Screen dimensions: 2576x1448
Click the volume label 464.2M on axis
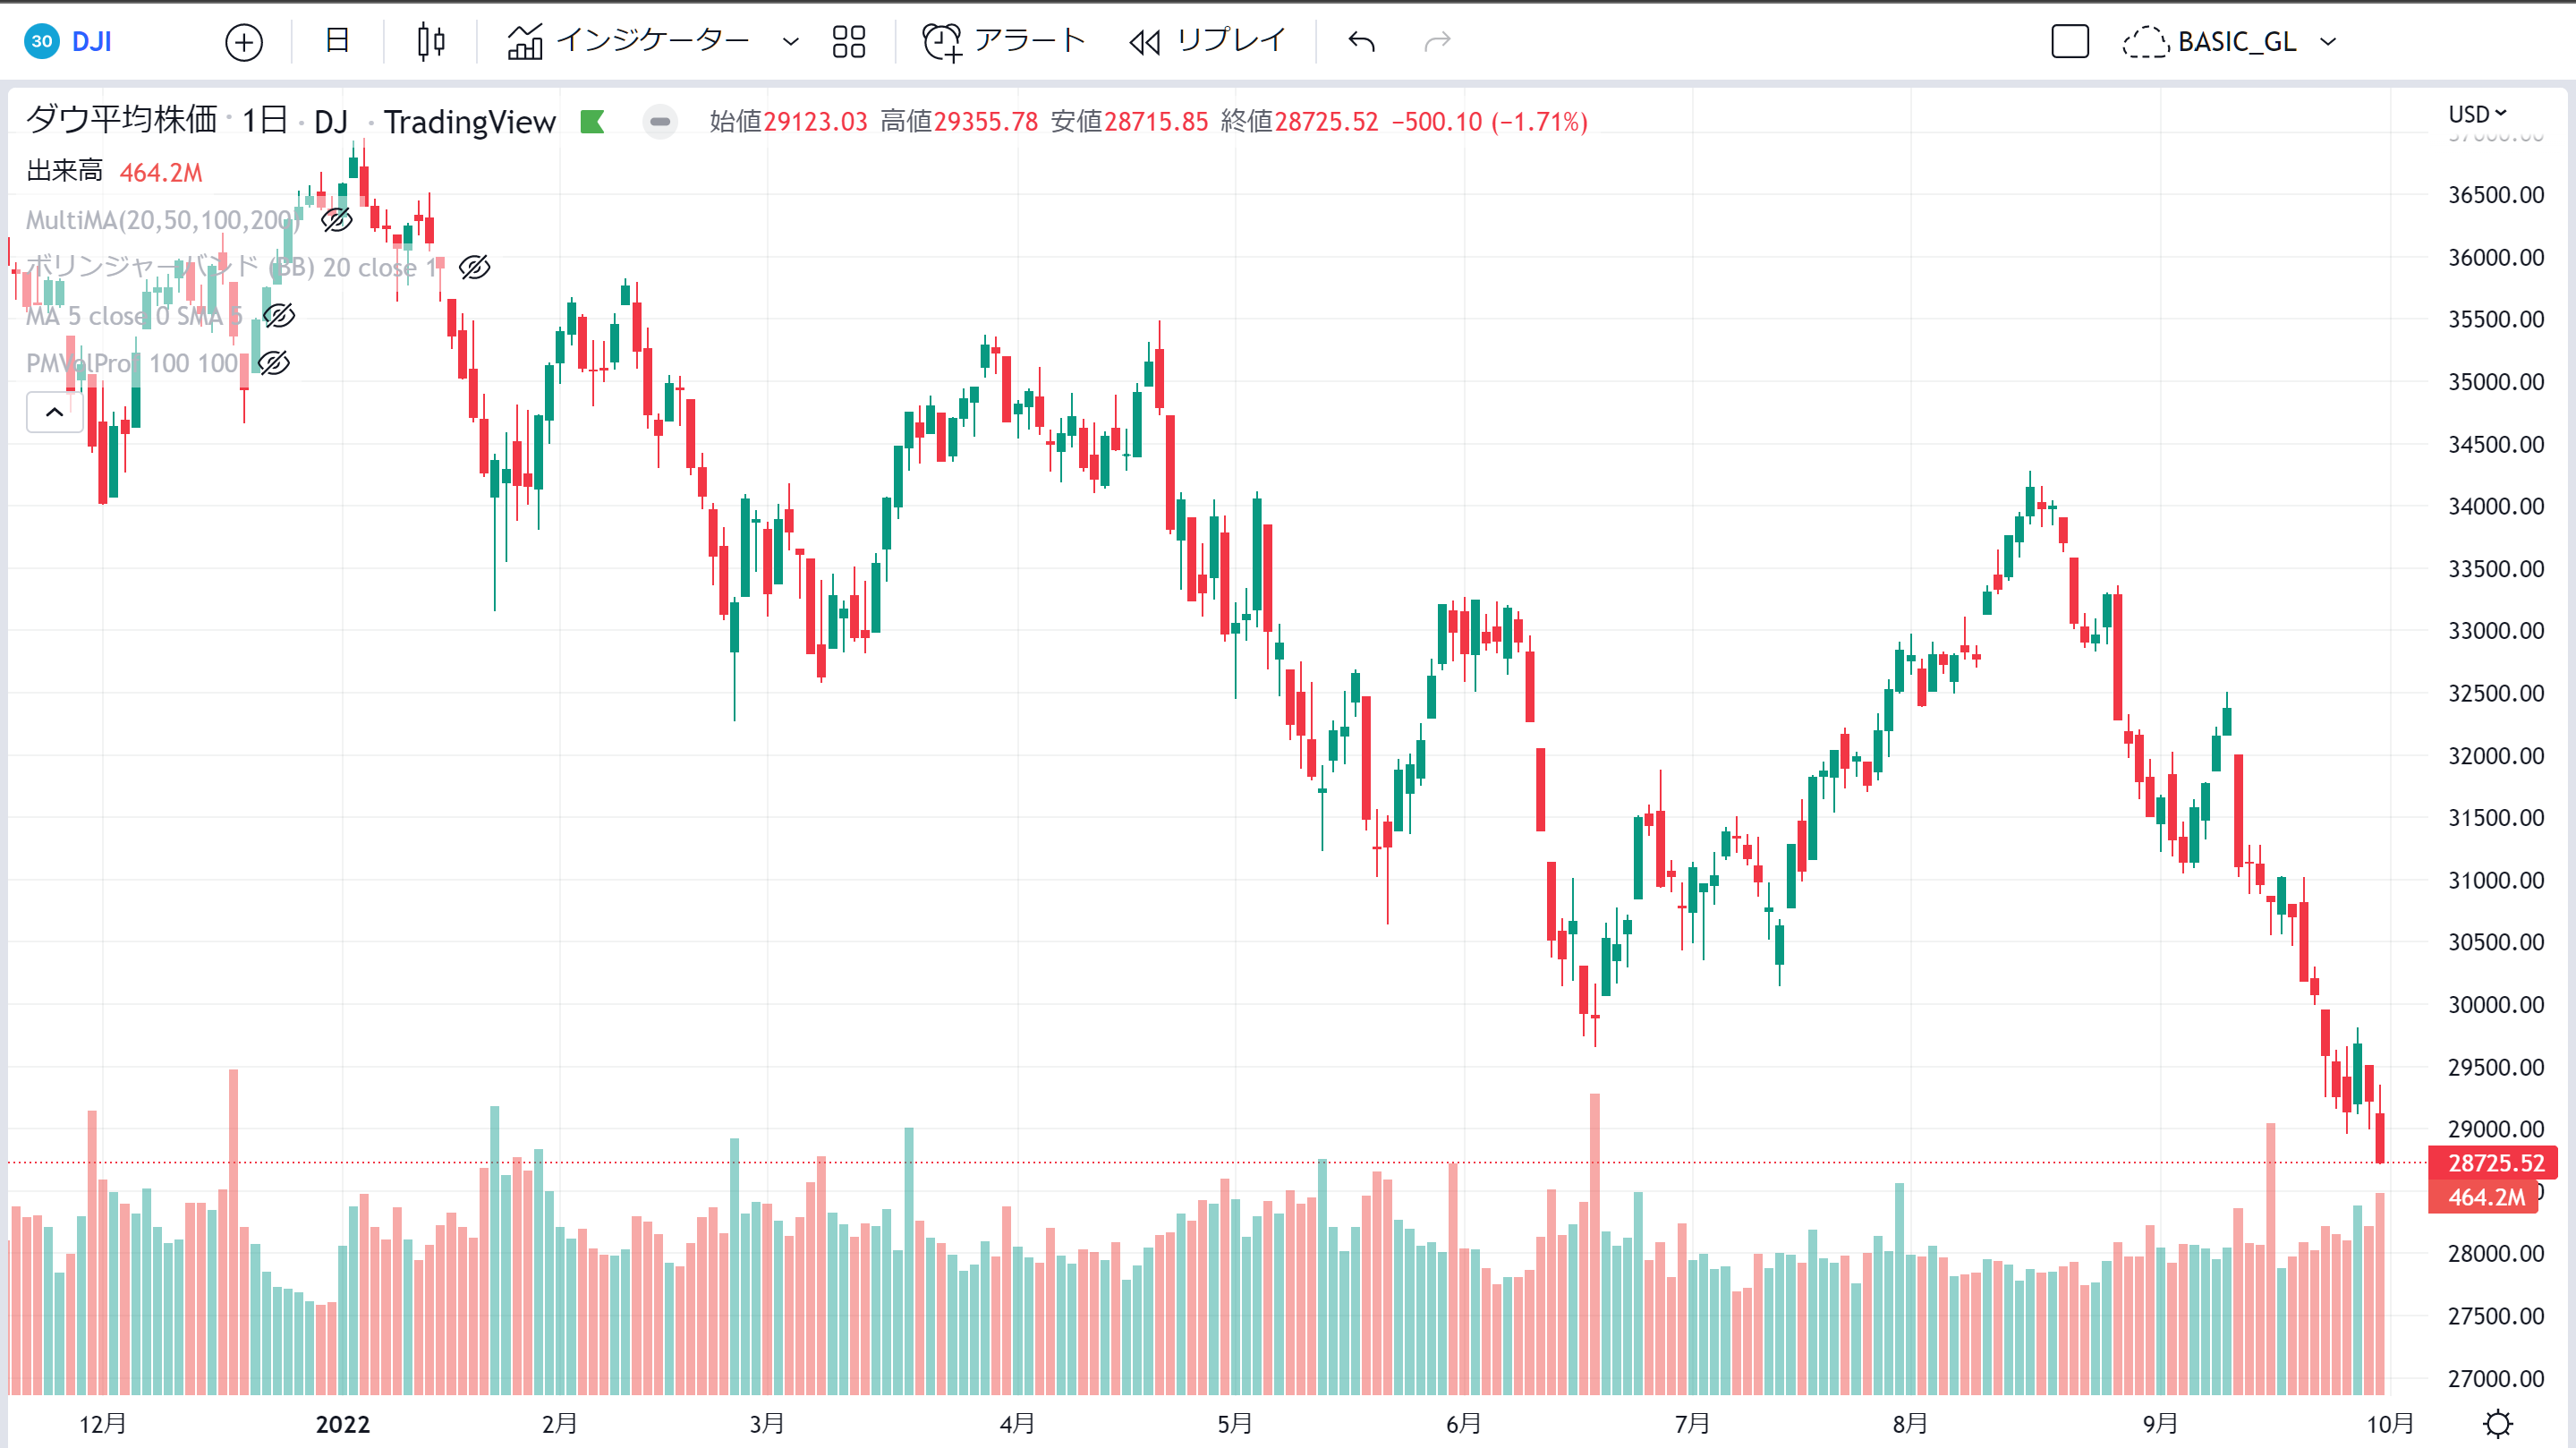tap(2483, 1196)
